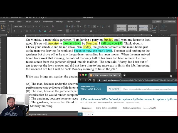
Task: Toggle the show paragraph marks pilcrow
Action: pos(109,27)
